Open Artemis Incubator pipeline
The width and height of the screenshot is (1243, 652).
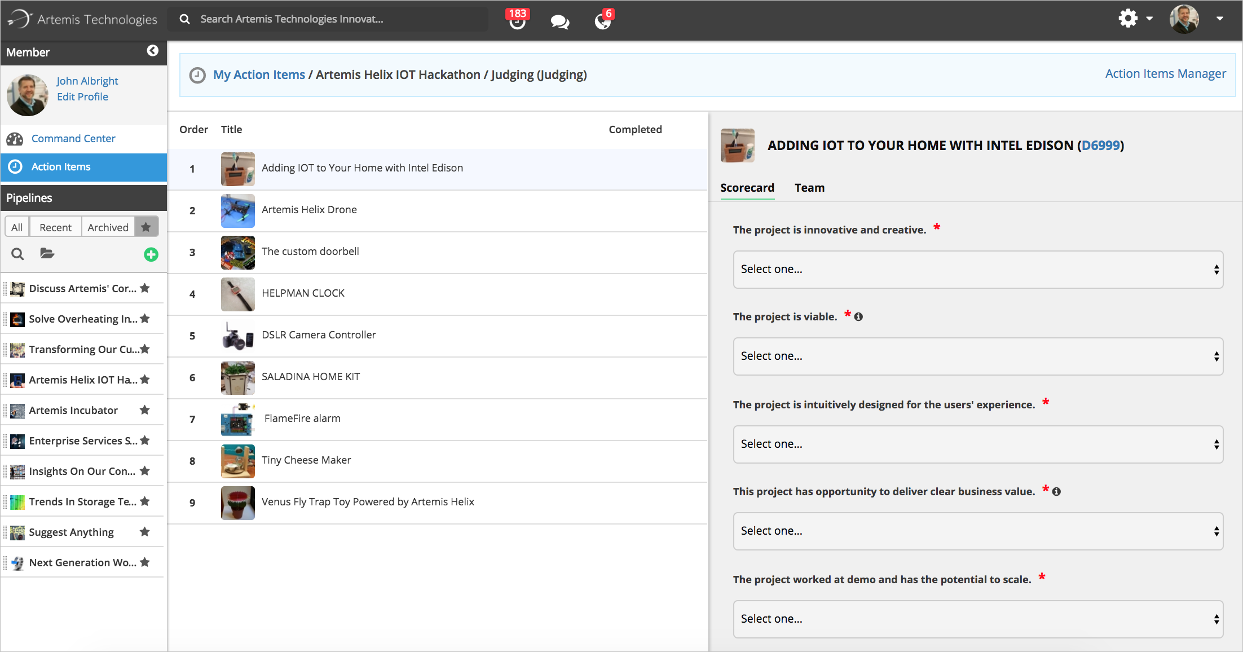(x=73, y=411)
